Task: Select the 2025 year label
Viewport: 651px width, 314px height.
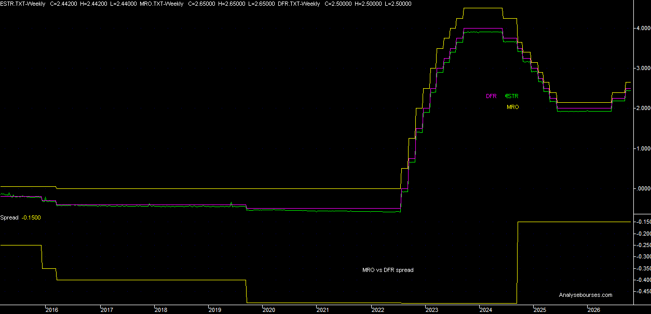Action: [540, 310]
